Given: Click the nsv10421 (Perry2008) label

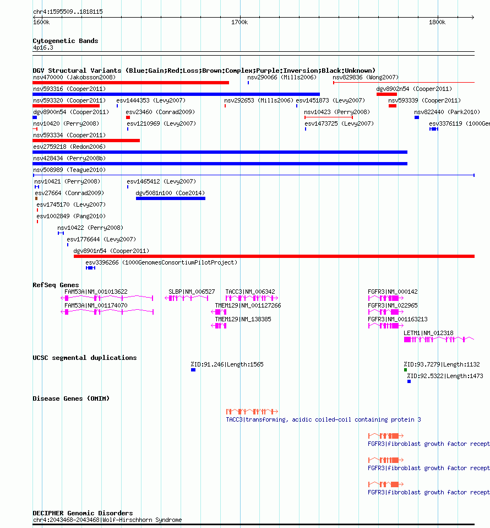Looking at the screenshot, I should coord(67,181).
